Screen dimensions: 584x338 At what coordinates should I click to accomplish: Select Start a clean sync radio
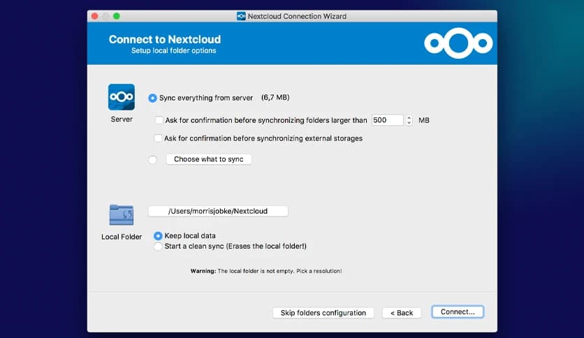tap(158, 247)
